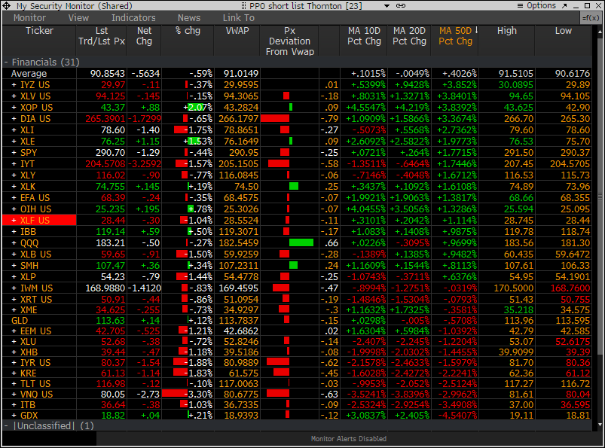Expand the XLF US row

click(x=14, y=220)
